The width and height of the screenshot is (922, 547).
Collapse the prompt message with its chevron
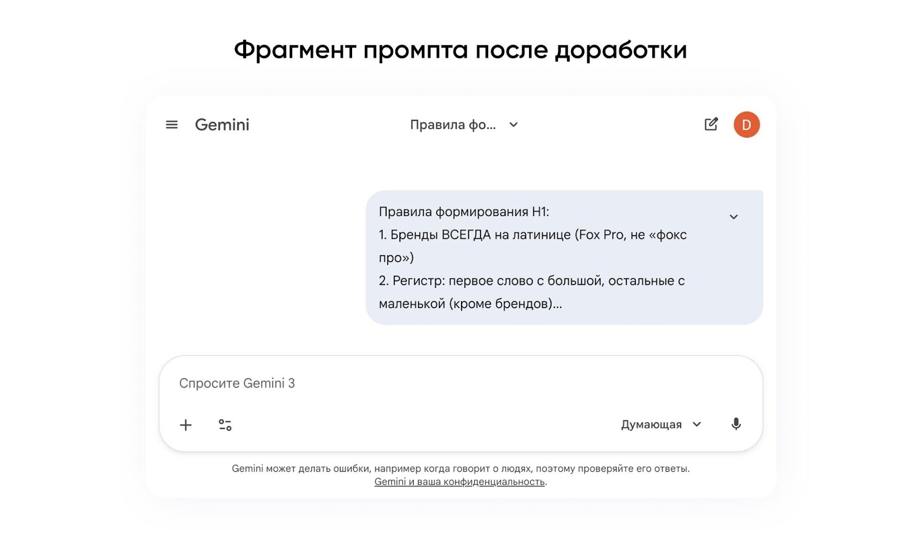[734, 216]
